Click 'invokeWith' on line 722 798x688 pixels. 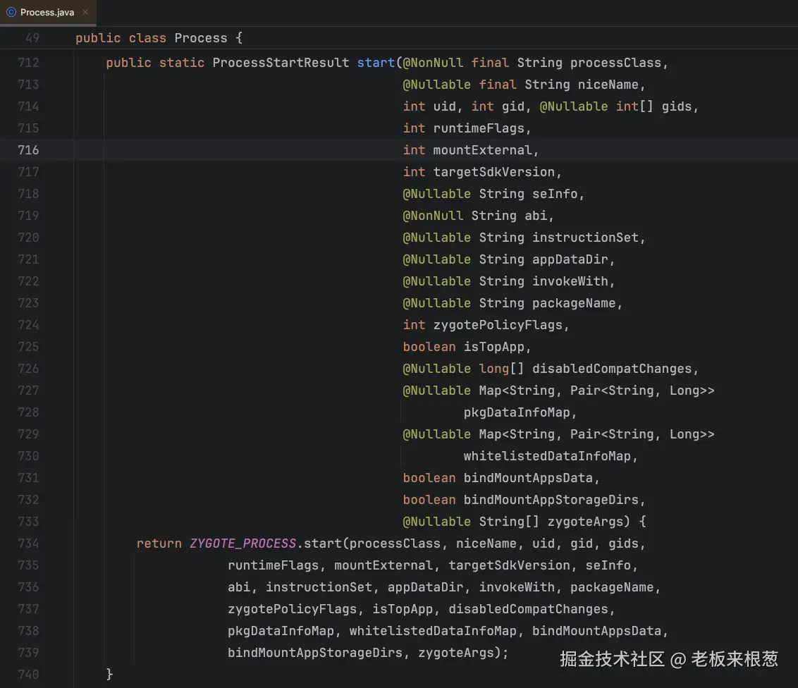click(x=570, y=281)
